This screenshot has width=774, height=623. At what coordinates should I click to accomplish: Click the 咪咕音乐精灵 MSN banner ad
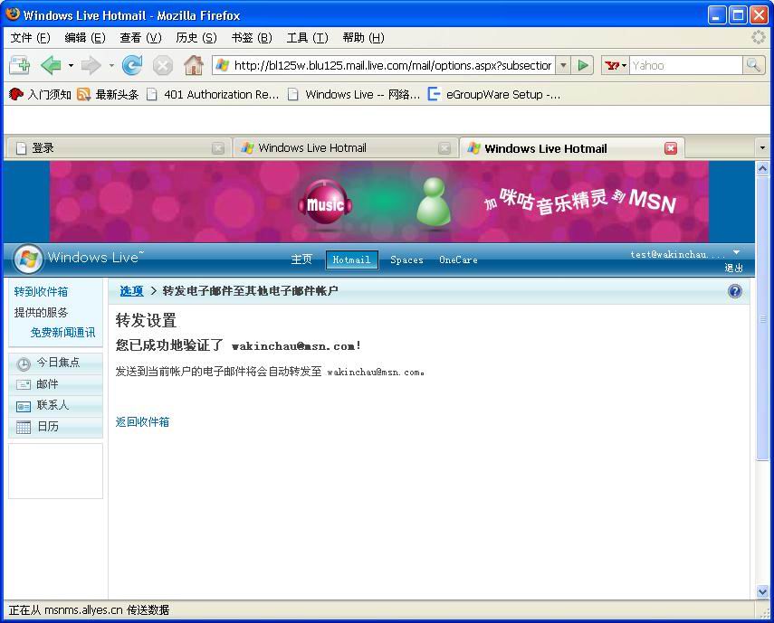(x=379, y=202)
